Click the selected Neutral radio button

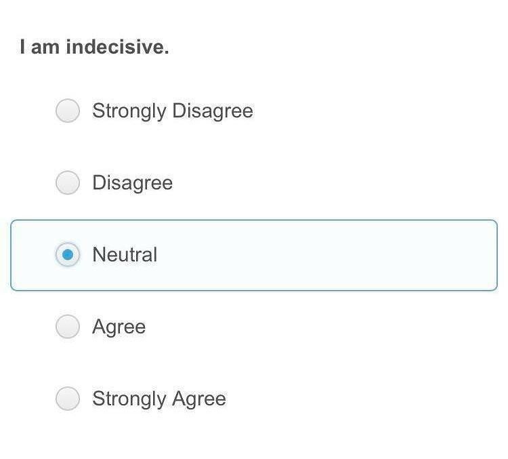(68, 255)
